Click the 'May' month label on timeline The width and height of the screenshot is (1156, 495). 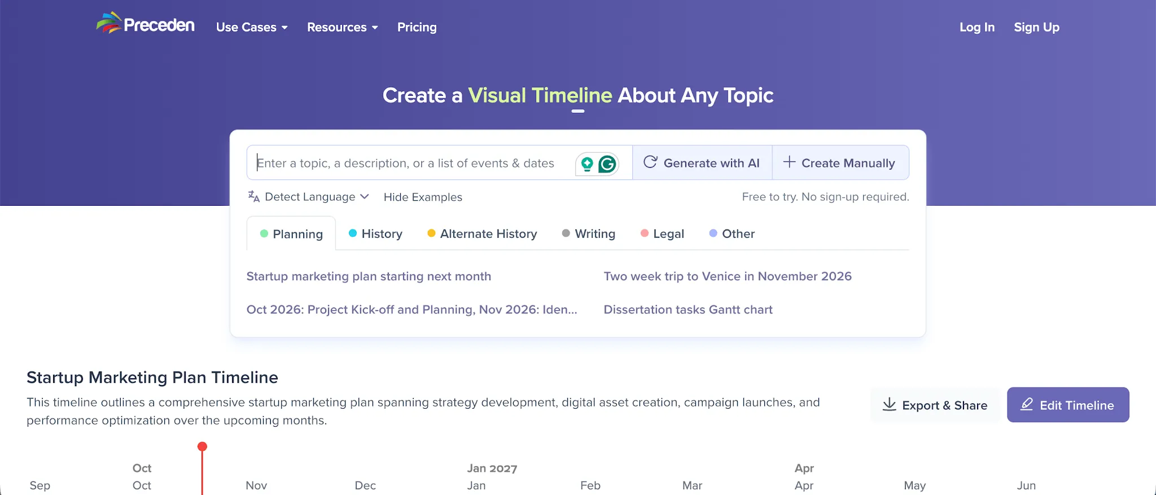[x=914, y=485]
